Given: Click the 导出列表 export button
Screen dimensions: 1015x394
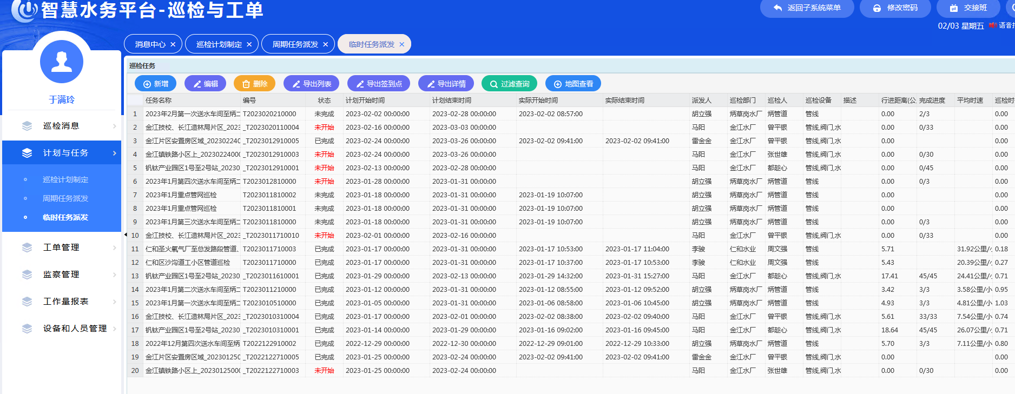Looking at the screenshot, I should point(311,84).
